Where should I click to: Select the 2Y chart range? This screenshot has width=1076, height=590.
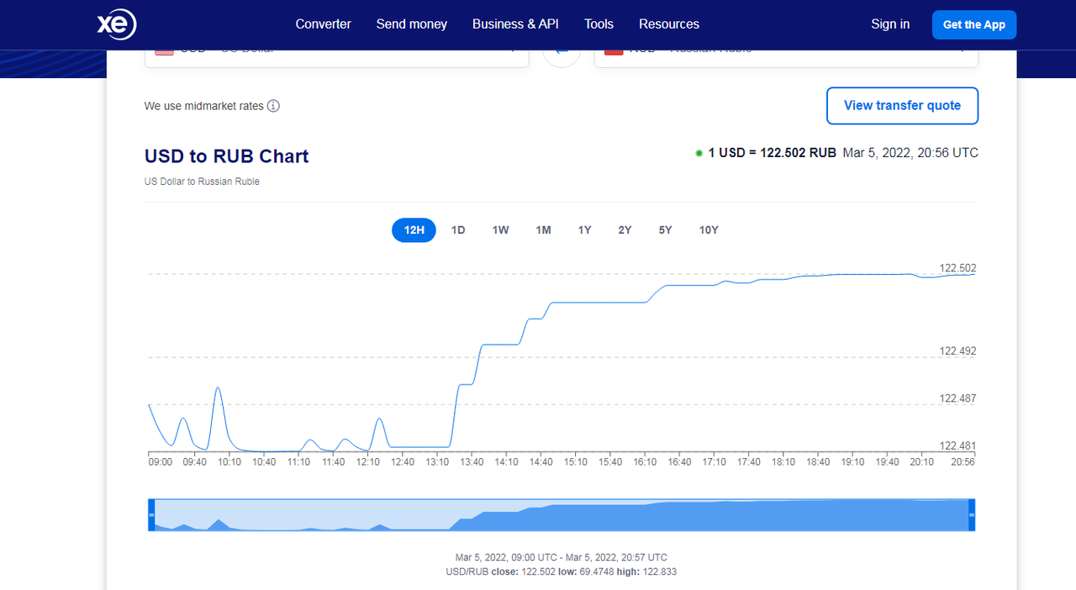coord(625,230)
